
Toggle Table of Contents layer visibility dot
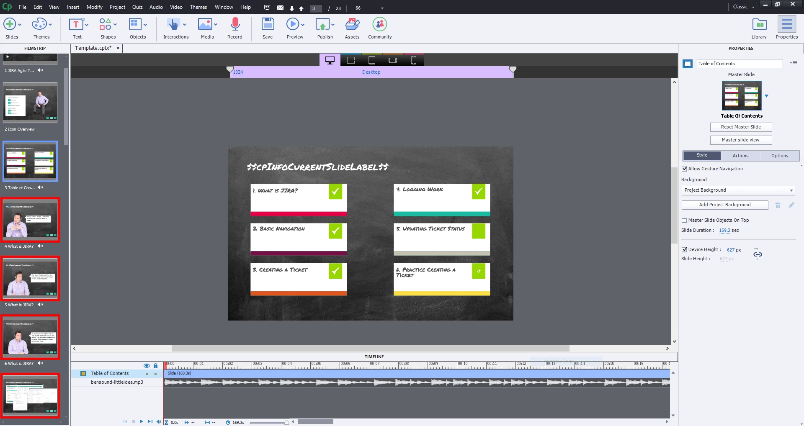[x=147, y=374]
